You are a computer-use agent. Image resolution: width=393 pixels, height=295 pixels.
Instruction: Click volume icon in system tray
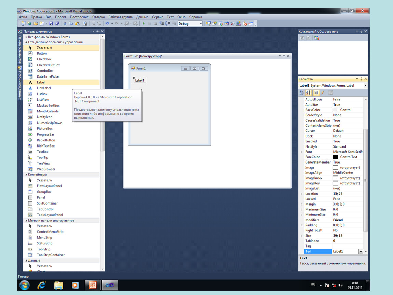coord(341,285)
